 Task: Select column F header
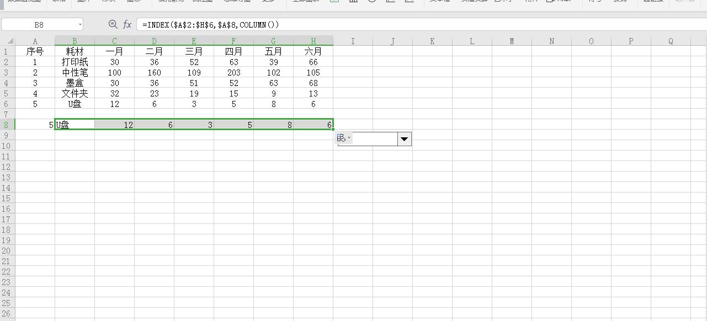[234, 41]
